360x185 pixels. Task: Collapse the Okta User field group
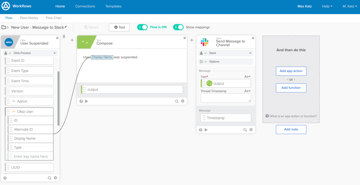(x=14, y=112)
